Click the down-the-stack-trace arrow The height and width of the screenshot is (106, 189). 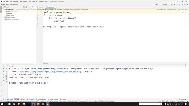[6, 71]
